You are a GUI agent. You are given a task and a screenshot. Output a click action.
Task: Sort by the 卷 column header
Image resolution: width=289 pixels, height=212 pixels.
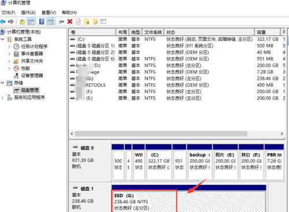92,32
